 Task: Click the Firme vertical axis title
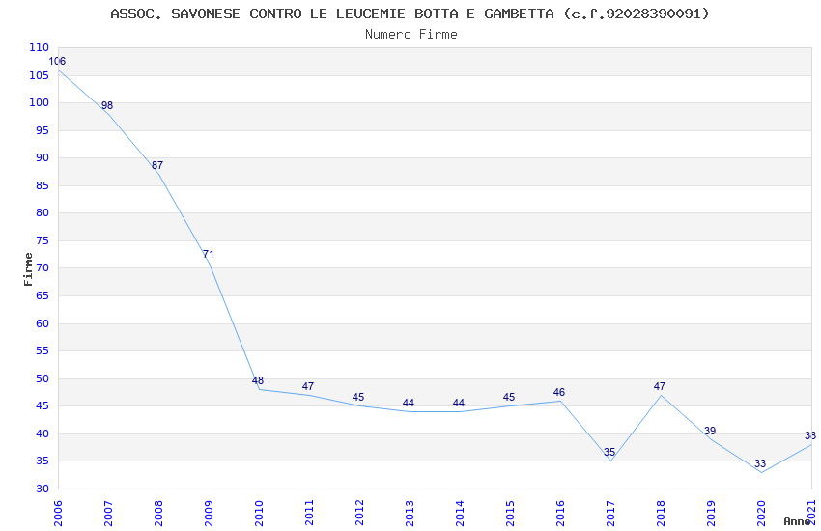coord(28,269)
